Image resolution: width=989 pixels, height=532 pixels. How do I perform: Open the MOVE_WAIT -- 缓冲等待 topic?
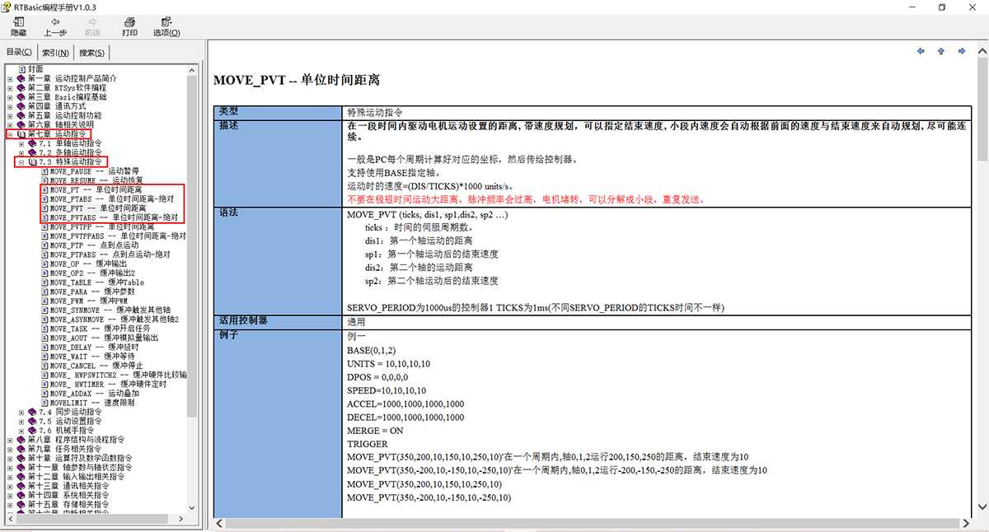[93, 357]
